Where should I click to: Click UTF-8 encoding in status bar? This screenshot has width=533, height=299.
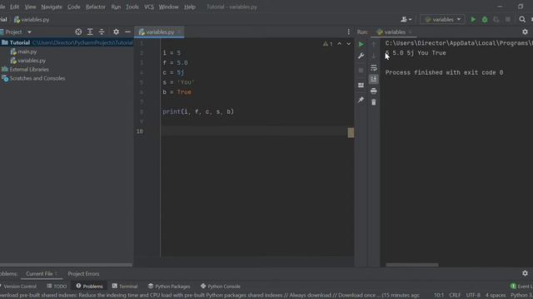(473, 296)
